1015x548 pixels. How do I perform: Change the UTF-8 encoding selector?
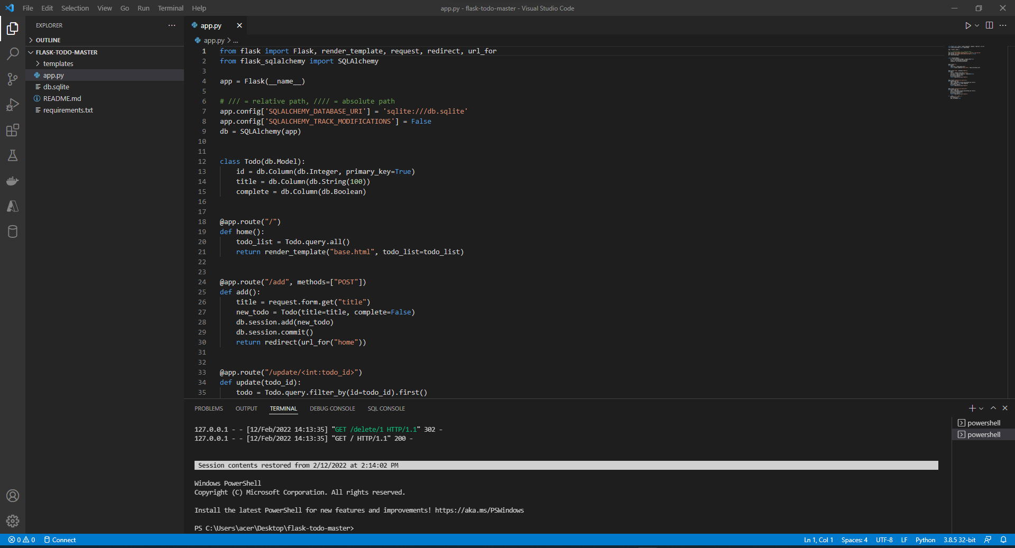884,540
